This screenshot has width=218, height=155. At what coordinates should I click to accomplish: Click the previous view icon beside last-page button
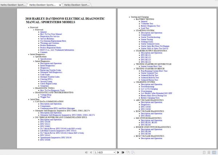[x=128, y=152]
